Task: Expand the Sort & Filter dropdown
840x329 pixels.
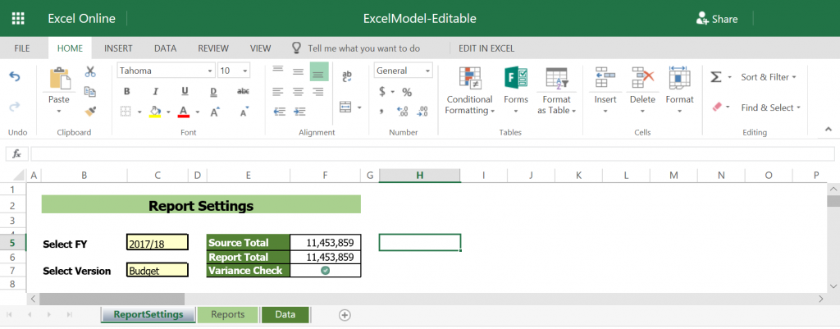Action: point(769,77)
